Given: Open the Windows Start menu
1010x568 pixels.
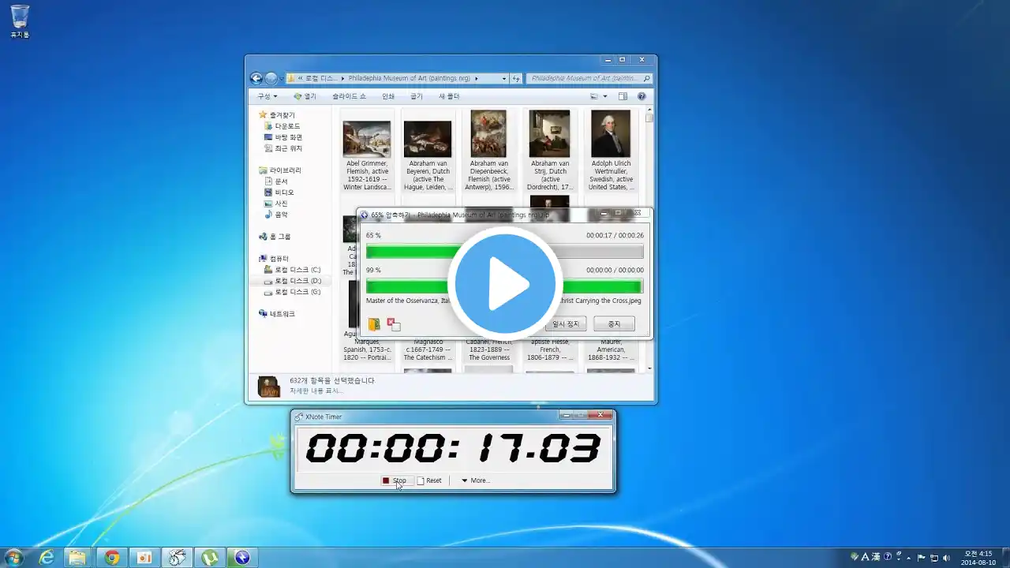Looking at the screenshot, I should coord(13,558).
